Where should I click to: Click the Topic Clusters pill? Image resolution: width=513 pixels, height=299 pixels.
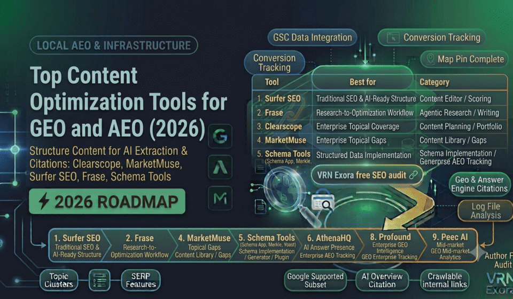click(x=59, y=280)
